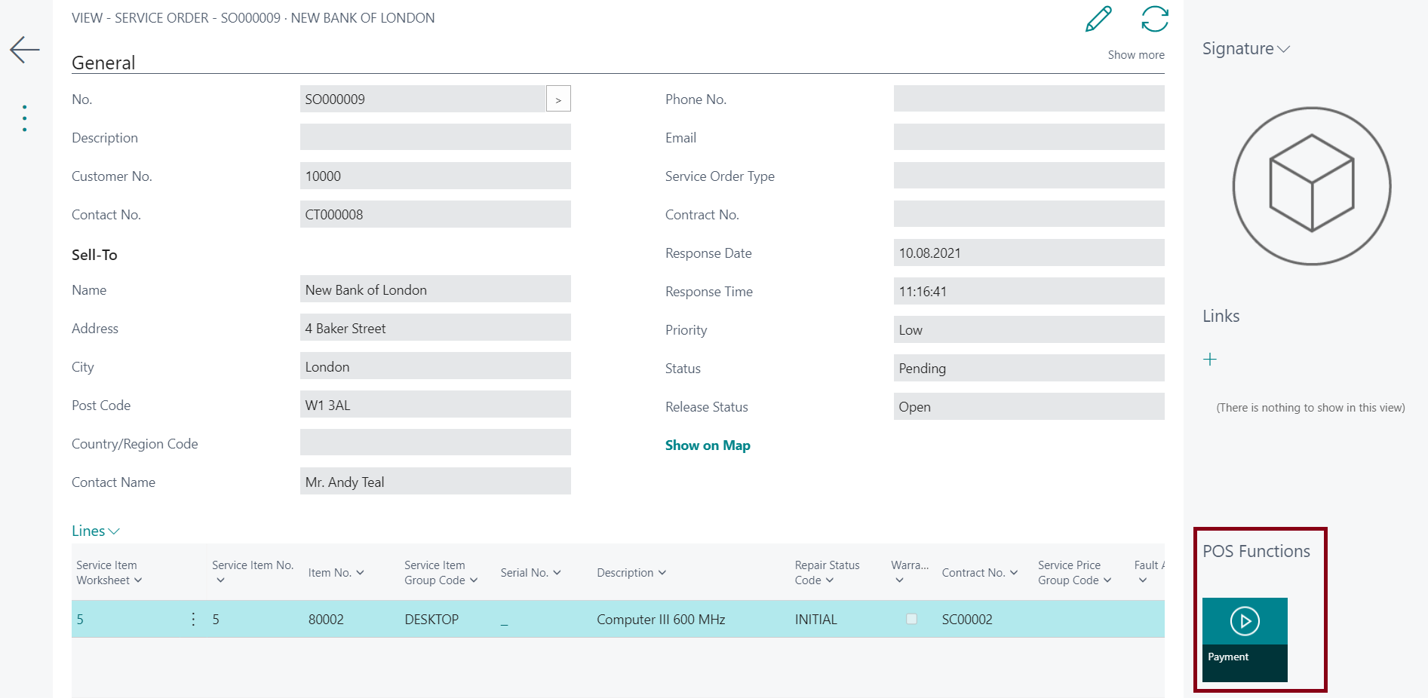
Task: Open Serial No. column dropdown
Action: [557, 573]
